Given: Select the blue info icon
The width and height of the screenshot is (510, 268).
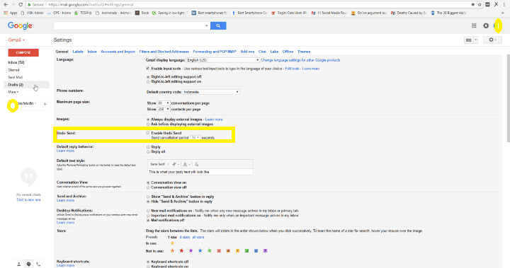Looking at the screenshot, I should pos(256,251).
